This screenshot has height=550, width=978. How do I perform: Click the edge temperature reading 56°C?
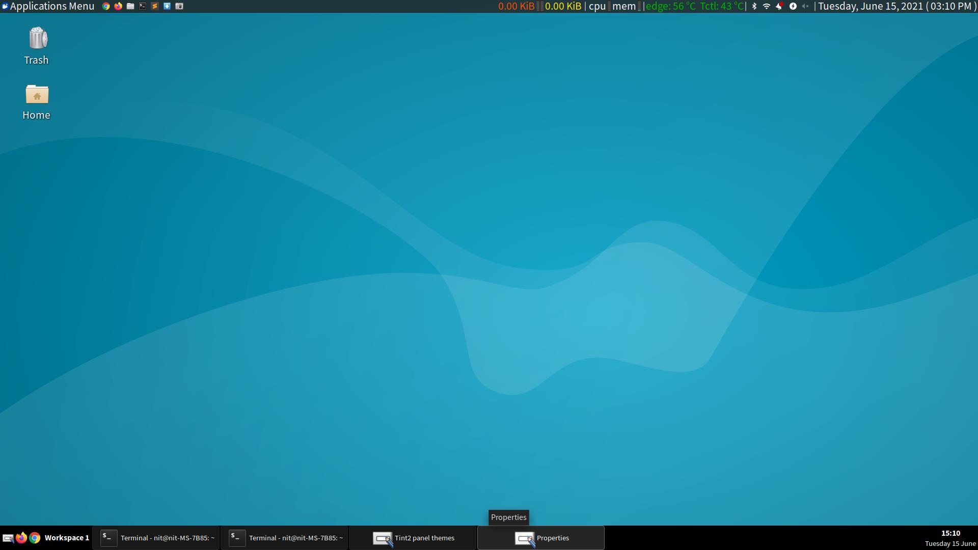point(682,6)
